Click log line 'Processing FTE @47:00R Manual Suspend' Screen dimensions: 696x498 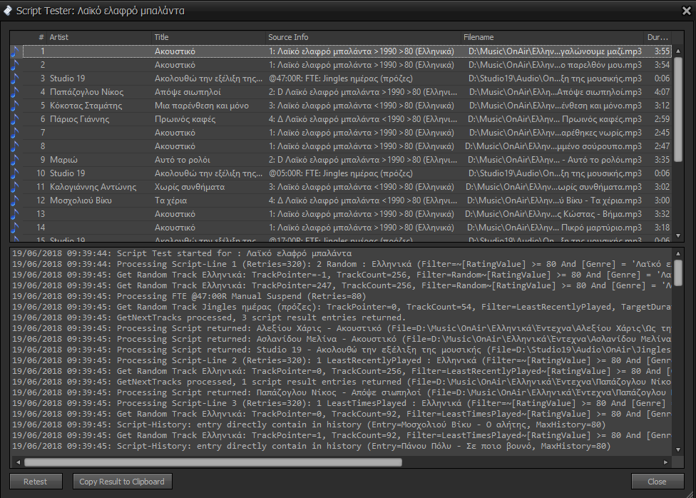pyautogui.click(x=189, y=296)
